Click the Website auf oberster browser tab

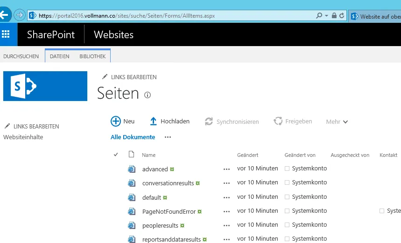click(x=375, y=16)
